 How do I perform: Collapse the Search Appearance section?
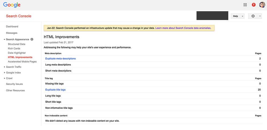coord(5,39)
